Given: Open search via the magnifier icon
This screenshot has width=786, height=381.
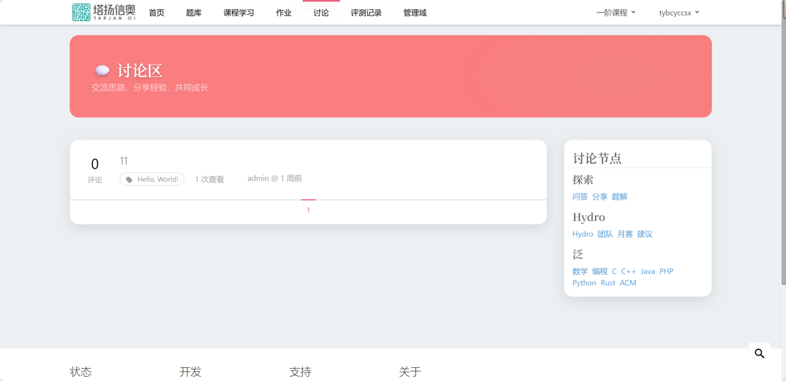Looking at the screenshot, I should [x=759, y=353].
